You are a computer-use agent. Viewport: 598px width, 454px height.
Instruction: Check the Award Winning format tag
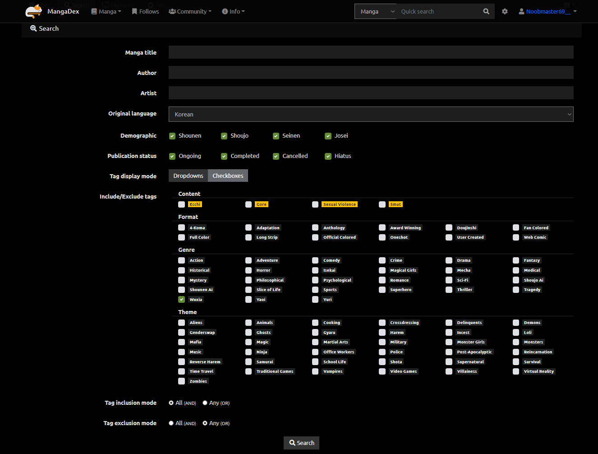(x=382, y=227)
